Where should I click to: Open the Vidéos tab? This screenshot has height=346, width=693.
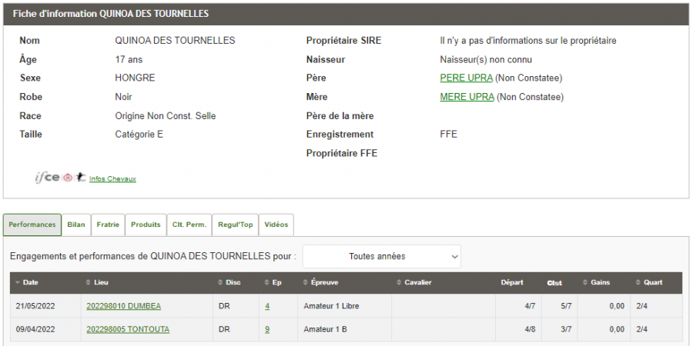(276, 225)
